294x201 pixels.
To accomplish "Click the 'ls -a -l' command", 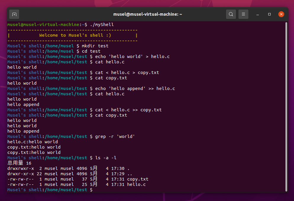I will 106,158.
